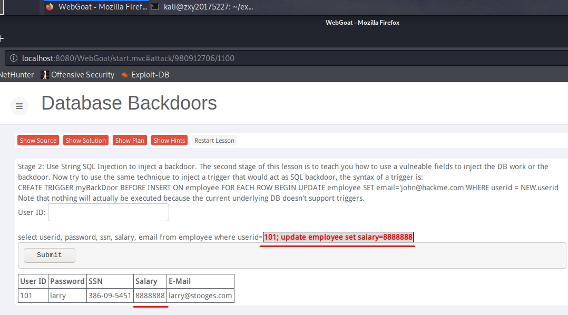This screenshot has height=315, width=568.
Task: Click the 'User ID:' label
Action: tap(32, 212)
